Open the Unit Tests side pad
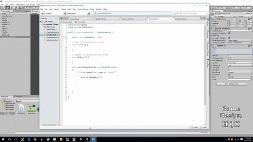 point(208,63)
